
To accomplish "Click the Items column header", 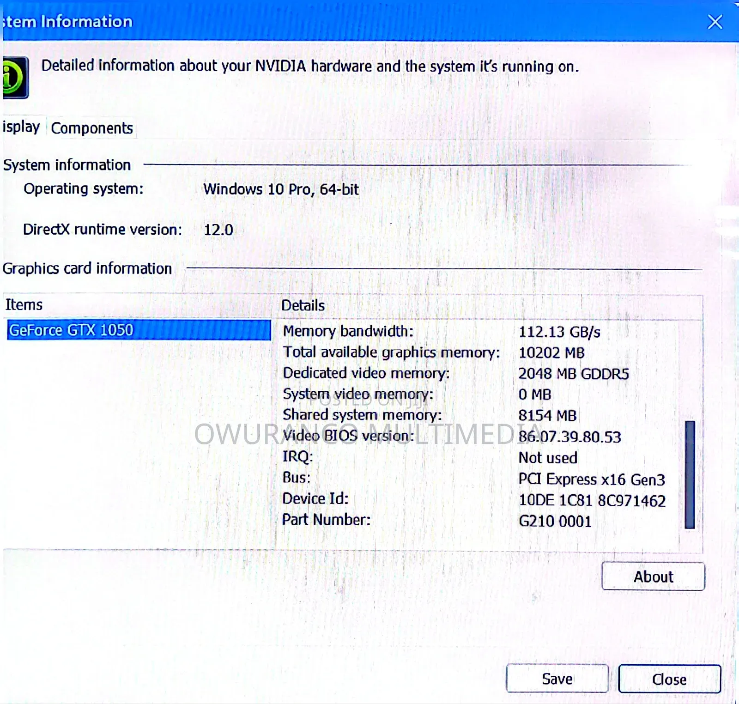I will (24, 305).
